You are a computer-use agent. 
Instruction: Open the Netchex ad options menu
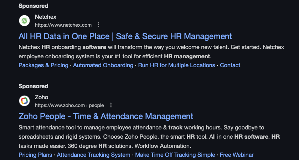click(99, 25)
